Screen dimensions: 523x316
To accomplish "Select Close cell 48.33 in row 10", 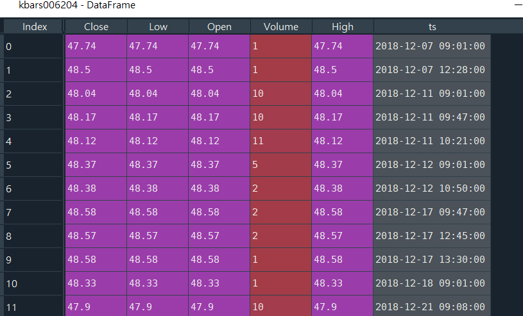I will [96, 283].
